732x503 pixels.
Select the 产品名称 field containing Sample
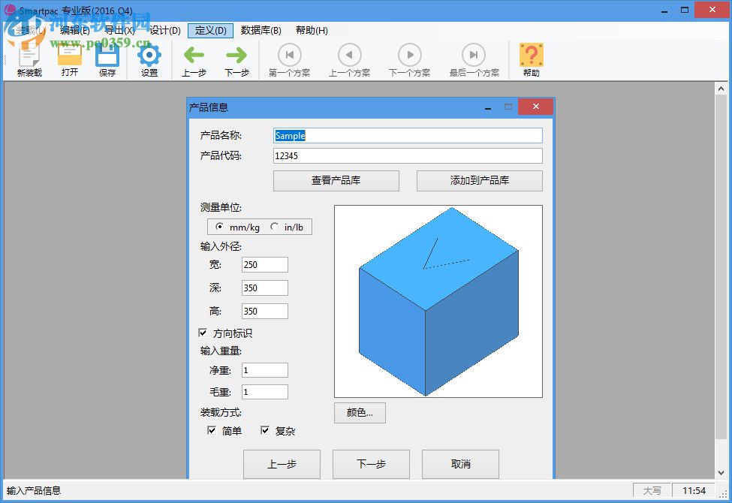coord(408,135)
